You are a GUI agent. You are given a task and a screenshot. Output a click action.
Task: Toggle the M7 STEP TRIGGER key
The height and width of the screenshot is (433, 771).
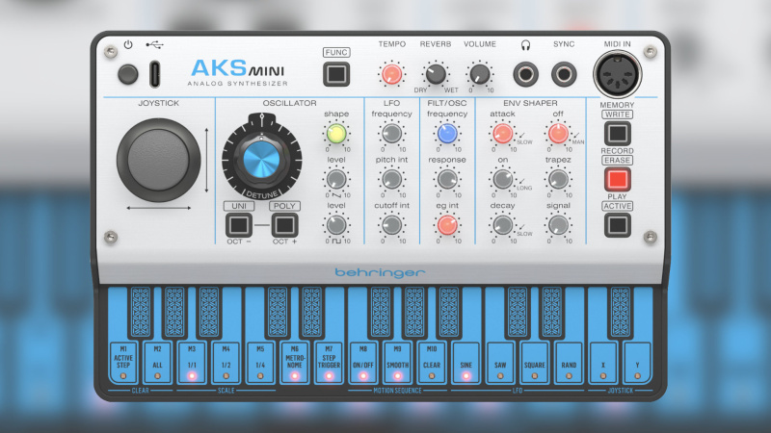pos(329,363)
